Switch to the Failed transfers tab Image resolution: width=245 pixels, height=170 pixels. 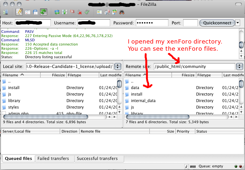[53, 159]
